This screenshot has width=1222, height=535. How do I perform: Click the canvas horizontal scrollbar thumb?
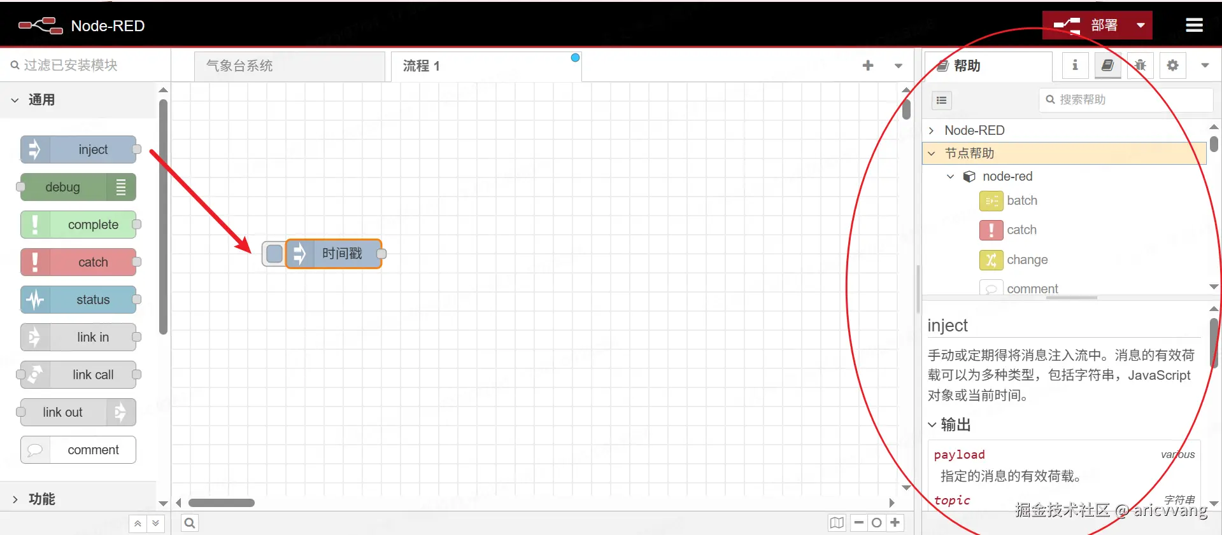click(x=222, y=503)
